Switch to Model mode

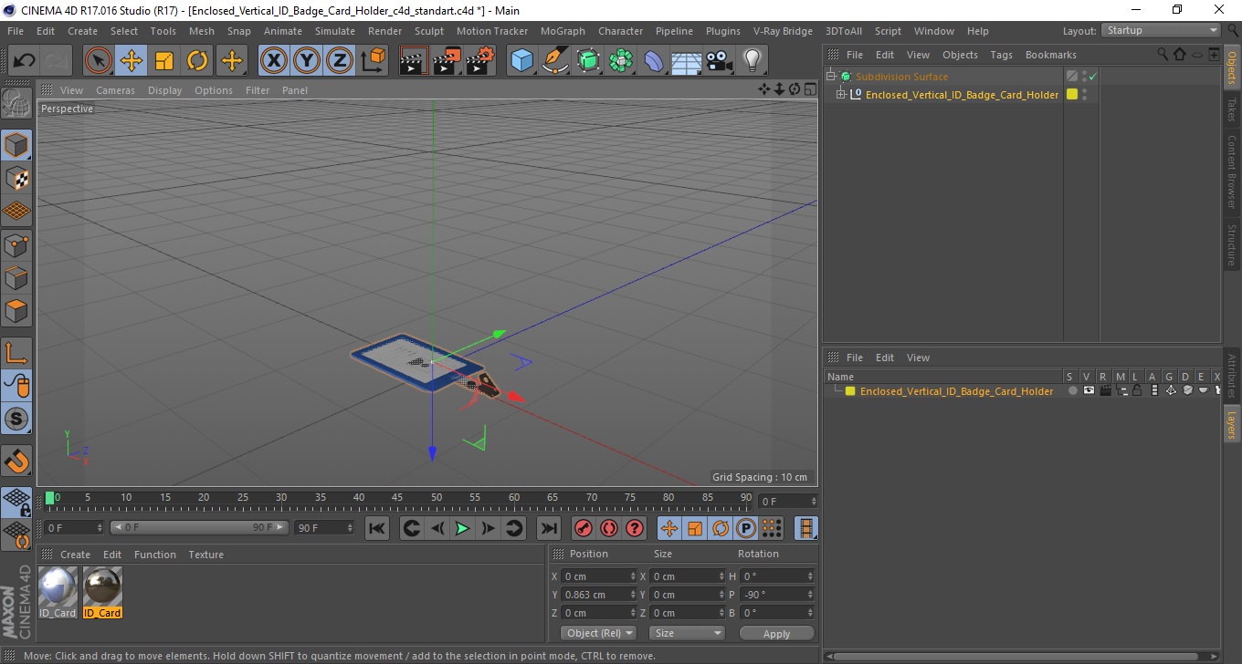pyautogui.click(x=16, y=145)
